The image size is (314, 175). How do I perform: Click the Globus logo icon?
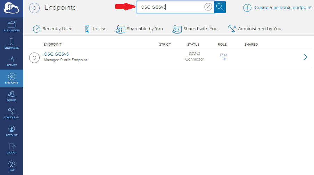(11, 8)
